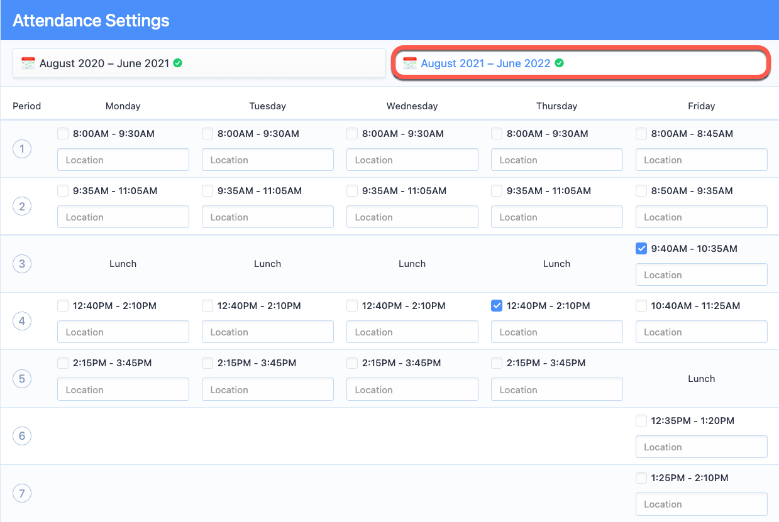Click the period 1 circle icon
The image size is (779, 522).
pyautogui.click(x=22, y=149)
